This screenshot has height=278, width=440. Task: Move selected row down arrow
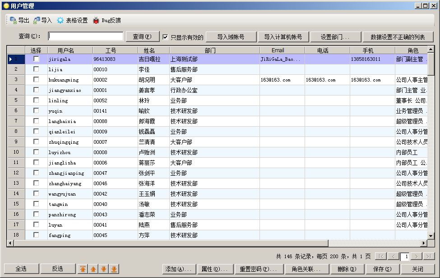(x=103, y=269)
